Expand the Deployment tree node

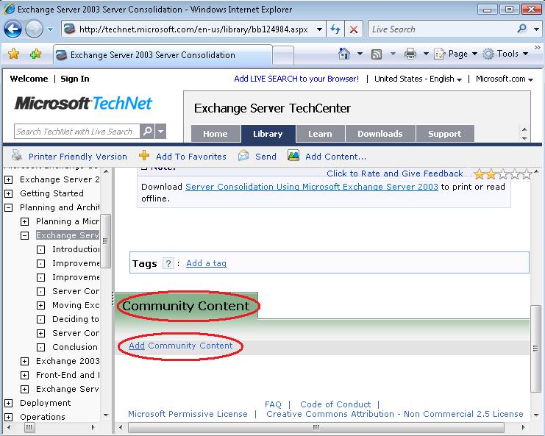pos(9,403)
